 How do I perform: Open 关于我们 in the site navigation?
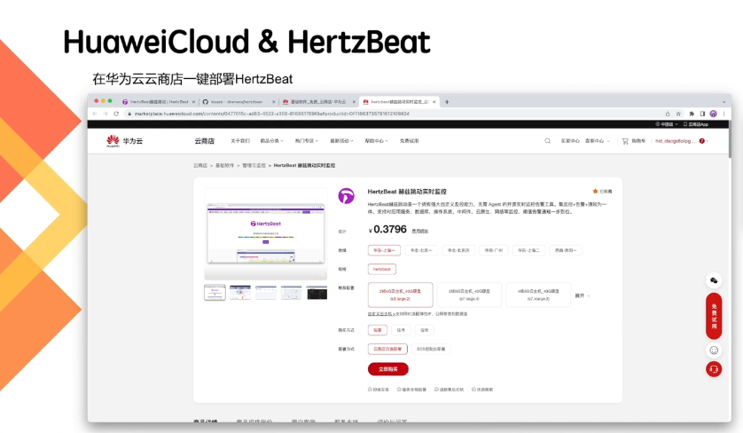pyautogui.click(x=239, y=141)
